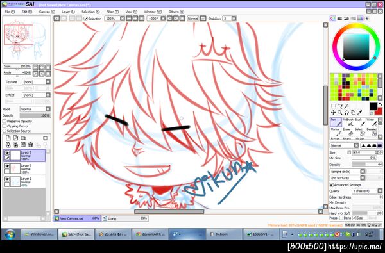The height and width of the screenshot is (253, 385).
Task: Pick the lasso selection tool
Action: click(x=340, y=106)
